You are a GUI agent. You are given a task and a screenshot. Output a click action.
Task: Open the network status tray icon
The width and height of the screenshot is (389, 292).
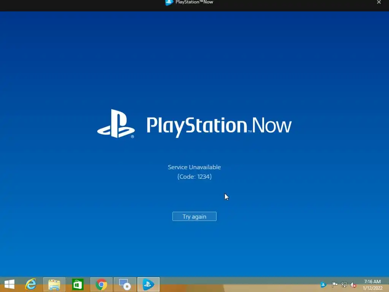point(344,285)
